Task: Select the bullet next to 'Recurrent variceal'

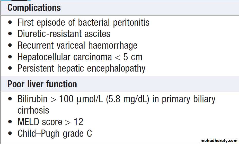Action: point(10,46)
